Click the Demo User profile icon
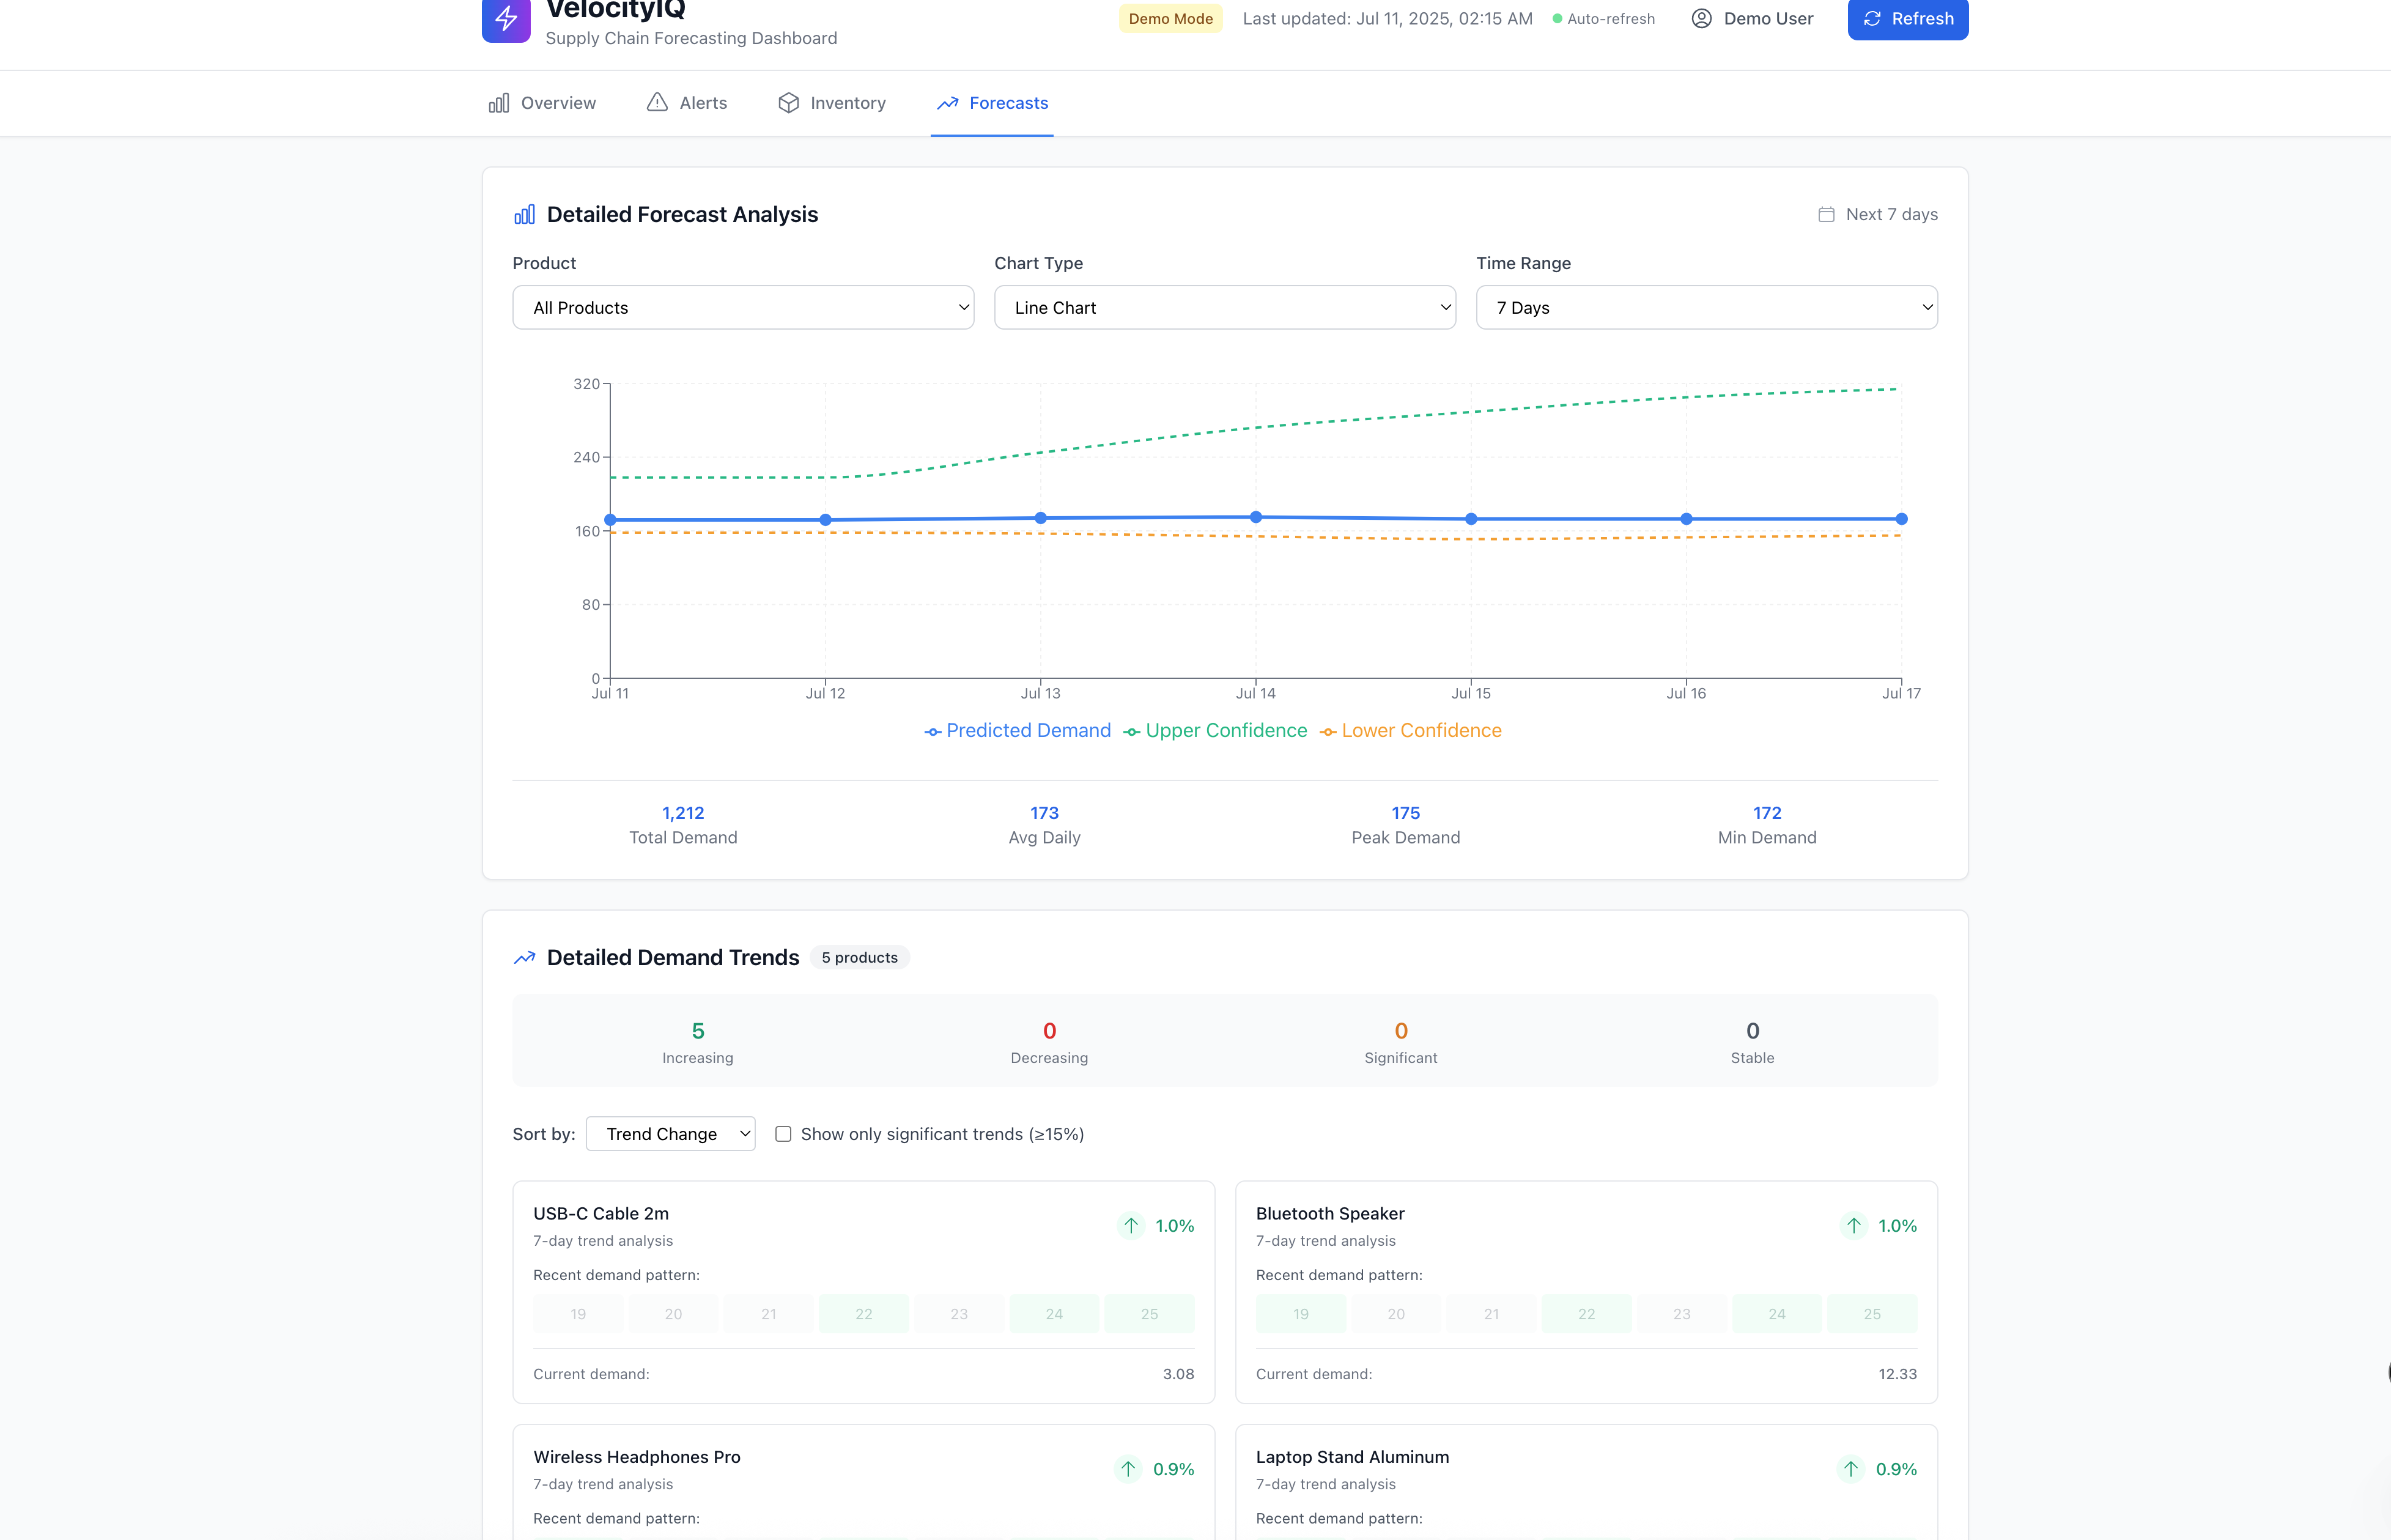This screenshot has height=1540, width=2391. [1701, 19]
